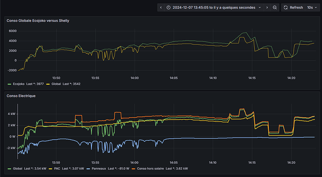Click 'Last *: 3.54 kW' legend value
Image resolution: width=322 pixels, height=177 pixels.
[35, 169]
